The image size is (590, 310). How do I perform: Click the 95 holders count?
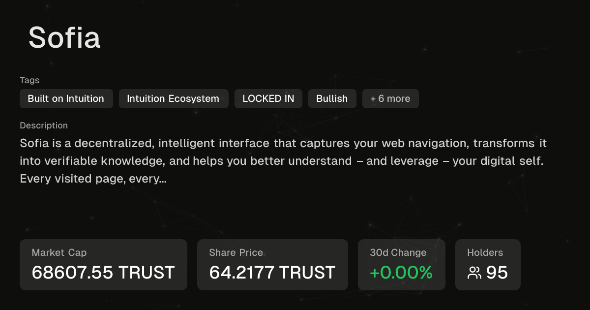point(497,272)
